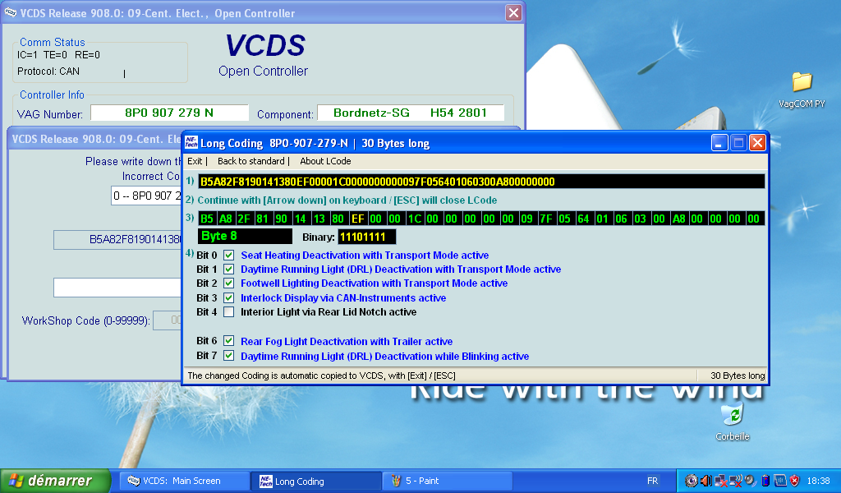841x493 pixels.
Task: Click the VAG Number field 8P0 907 279 N
Action: 169,113
